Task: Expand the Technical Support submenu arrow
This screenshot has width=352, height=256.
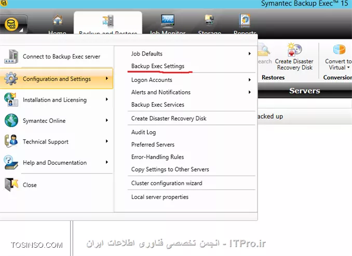Action: click(107, 141)
